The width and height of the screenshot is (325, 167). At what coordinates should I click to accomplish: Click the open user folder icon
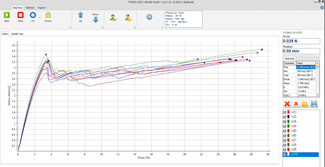pyautogui.click(x=128, y=18)
